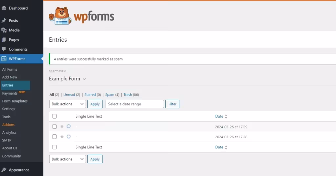Open the top Bulk actions dropdown
This screenshot has width=336, height=176.
68,104
